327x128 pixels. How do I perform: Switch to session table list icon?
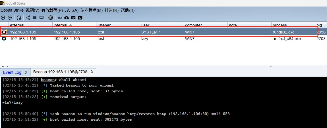35,18
